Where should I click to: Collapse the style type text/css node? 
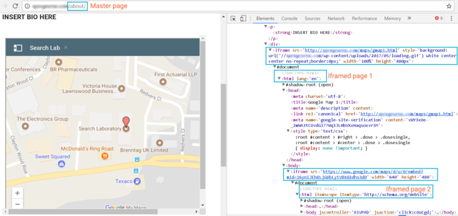tap(288, 131)
